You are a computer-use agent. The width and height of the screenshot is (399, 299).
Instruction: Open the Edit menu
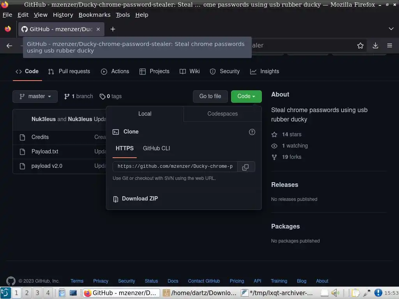pyautogui.click(x=23, y=15)
